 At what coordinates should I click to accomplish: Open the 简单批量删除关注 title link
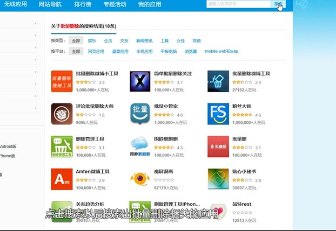(x=173, y=74)
